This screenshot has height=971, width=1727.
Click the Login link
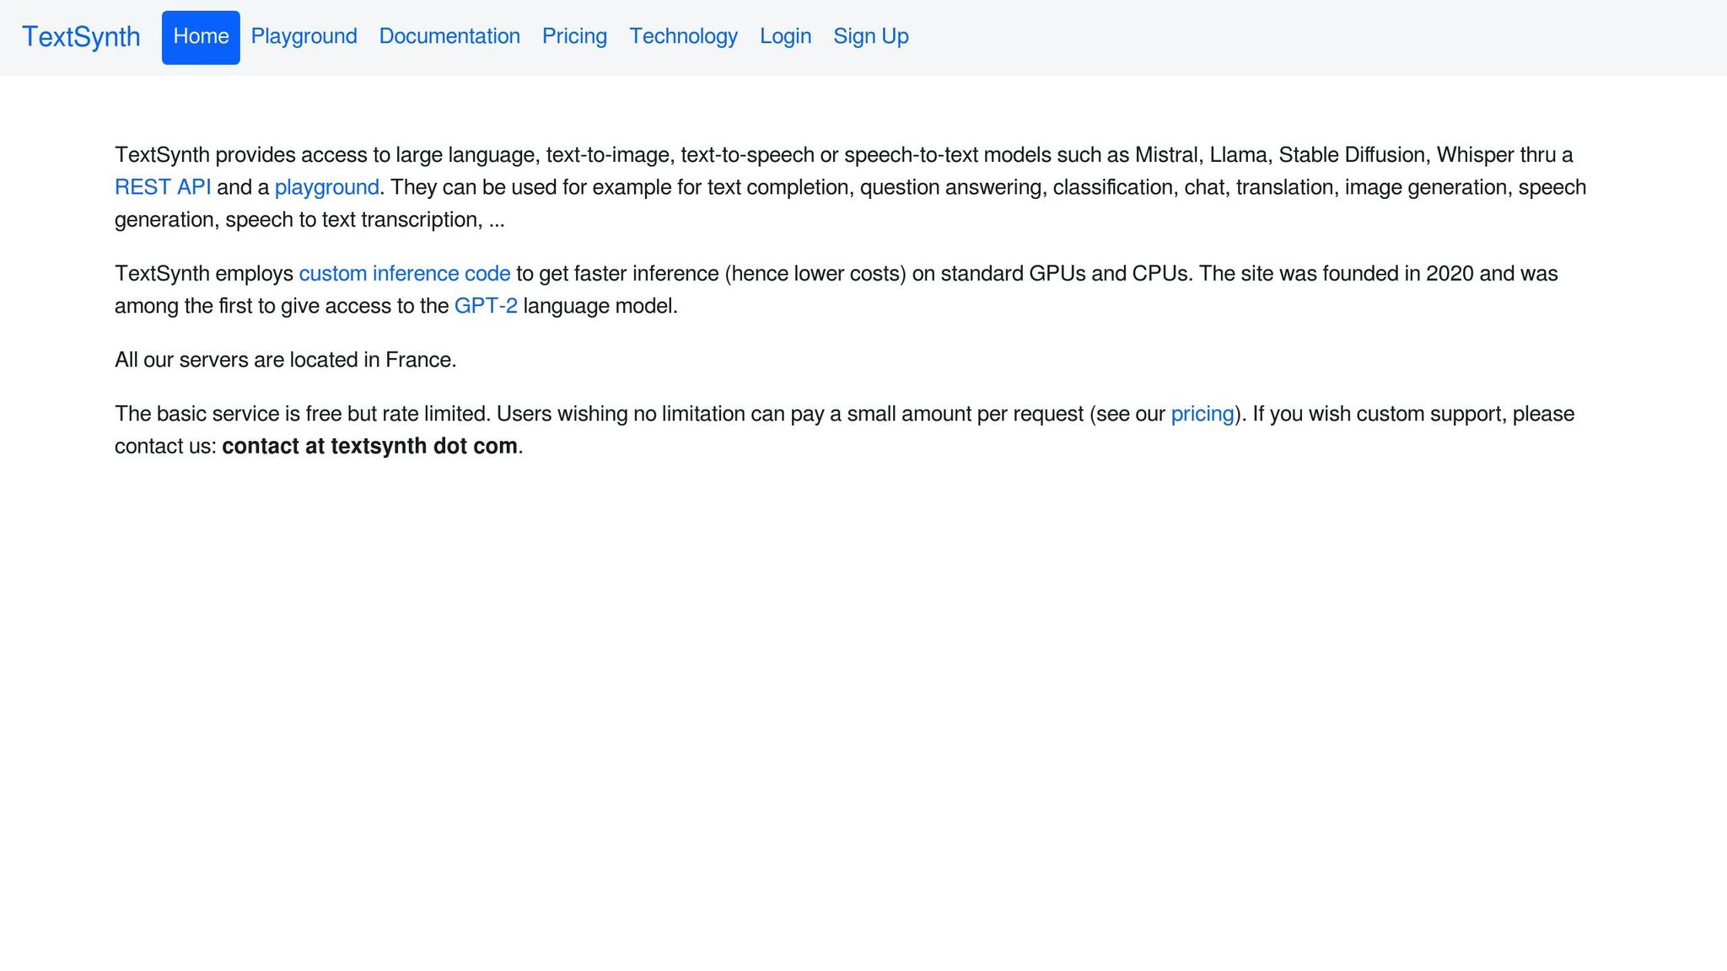click(785, 36)
